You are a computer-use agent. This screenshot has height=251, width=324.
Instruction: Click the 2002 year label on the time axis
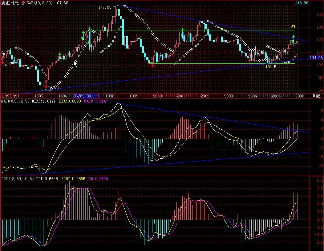tap(205, 96)
